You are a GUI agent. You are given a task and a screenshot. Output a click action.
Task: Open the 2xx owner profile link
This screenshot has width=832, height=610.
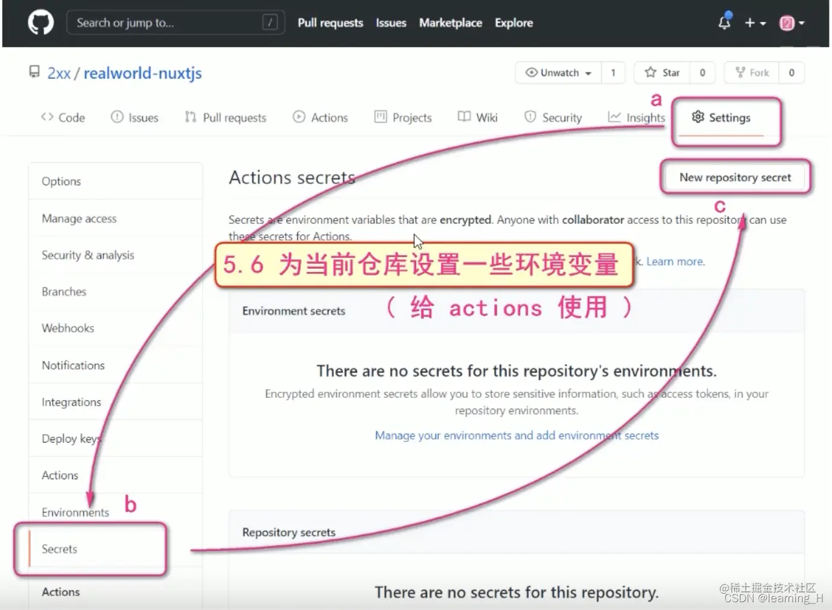59,74
